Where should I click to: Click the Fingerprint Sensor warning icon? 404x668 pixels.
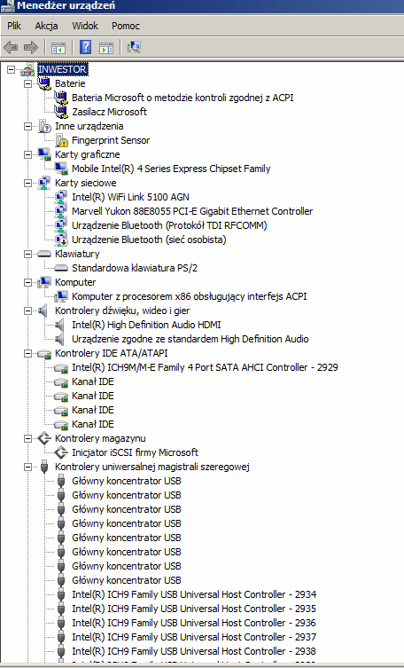coord(61,140)
